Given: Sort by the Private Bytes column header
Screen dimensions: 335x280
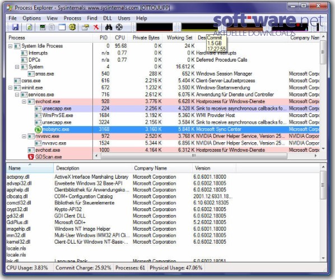Looking at the screenshot, I should click(x=145, y=38).
